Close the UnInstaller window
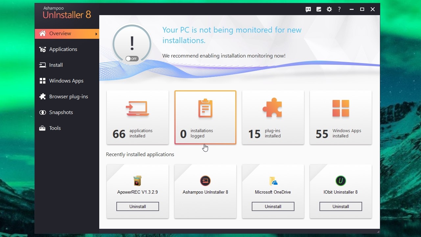 pos(373,9)
